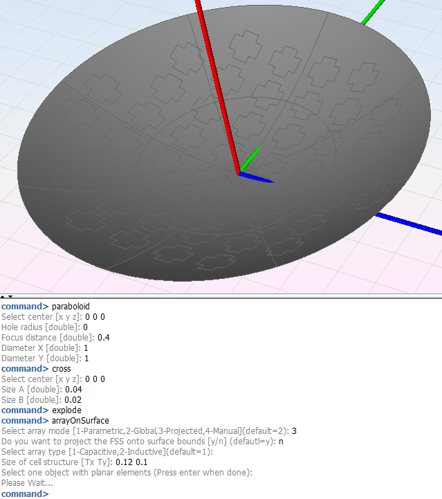Click the 'cross' command in the console history

pyautogui.click(x=61, y=369)
